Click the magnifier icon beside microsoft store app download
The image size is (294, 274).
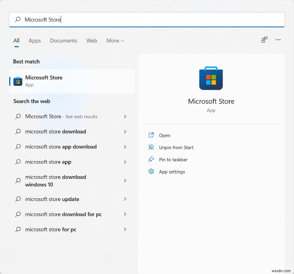[17, 147]
